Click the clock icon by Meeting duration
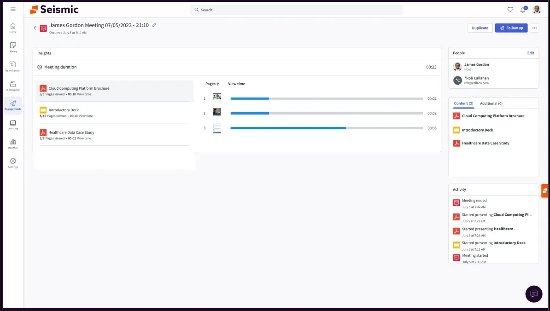550x311 pixels. tap(40, 67)
